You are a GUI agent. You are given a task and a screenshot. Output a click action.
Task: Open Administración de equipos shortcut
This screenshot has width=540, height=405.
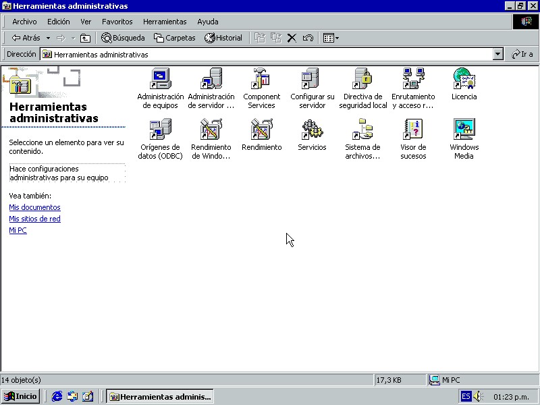pyautogui.click(x=160, y=88)
